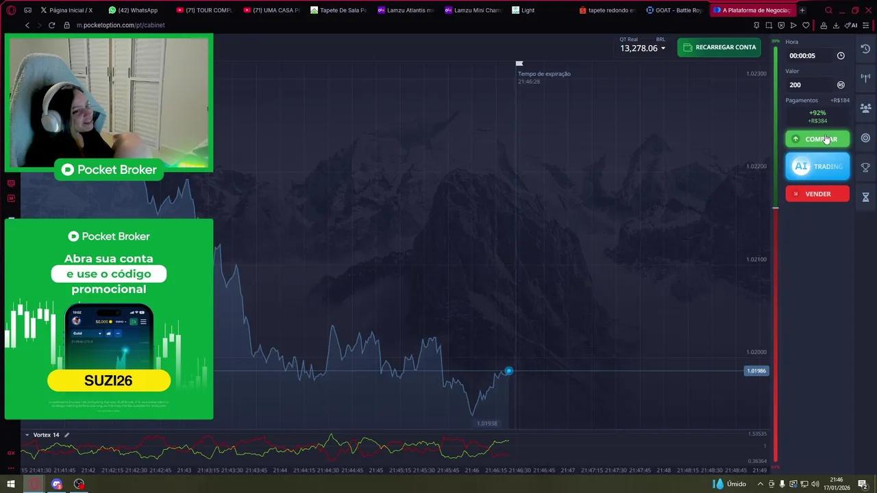
Task: Click the red VENDER sell button
Action: click(817, 194)
